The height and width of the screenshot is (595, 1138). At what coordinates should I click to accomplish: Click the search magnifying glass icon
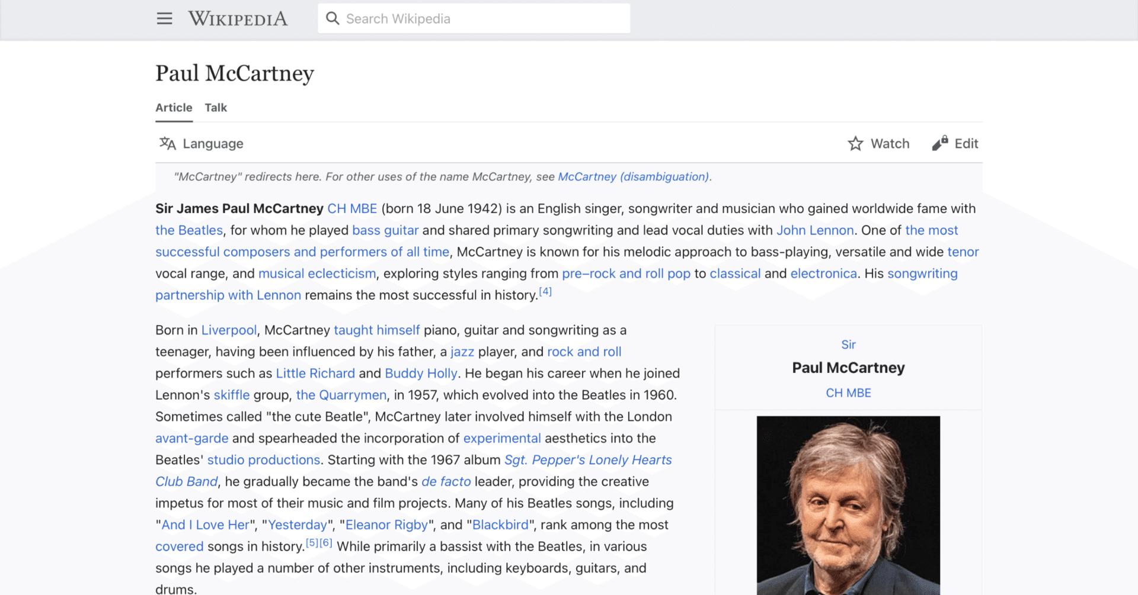(x=333, y=18)
